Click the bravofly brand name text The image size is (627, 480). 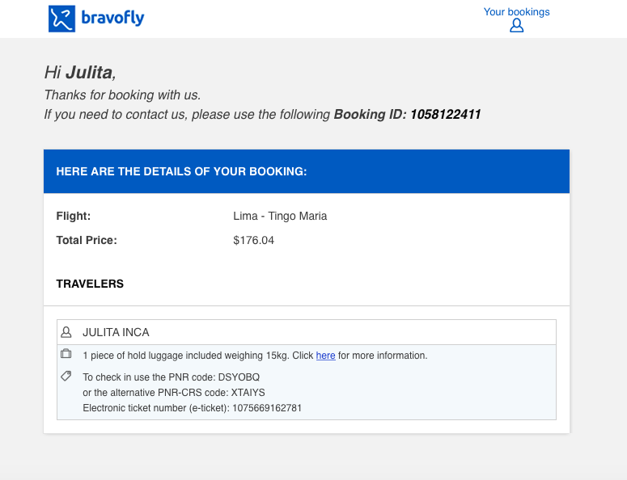tap(112, 18)
